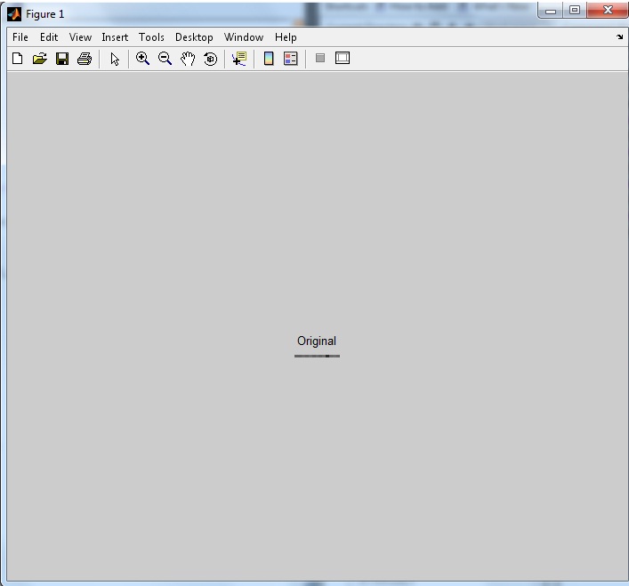Click the 'Original' title text
Image resolution: width=629 pixels, height=586 pixels.
(317, 341)
